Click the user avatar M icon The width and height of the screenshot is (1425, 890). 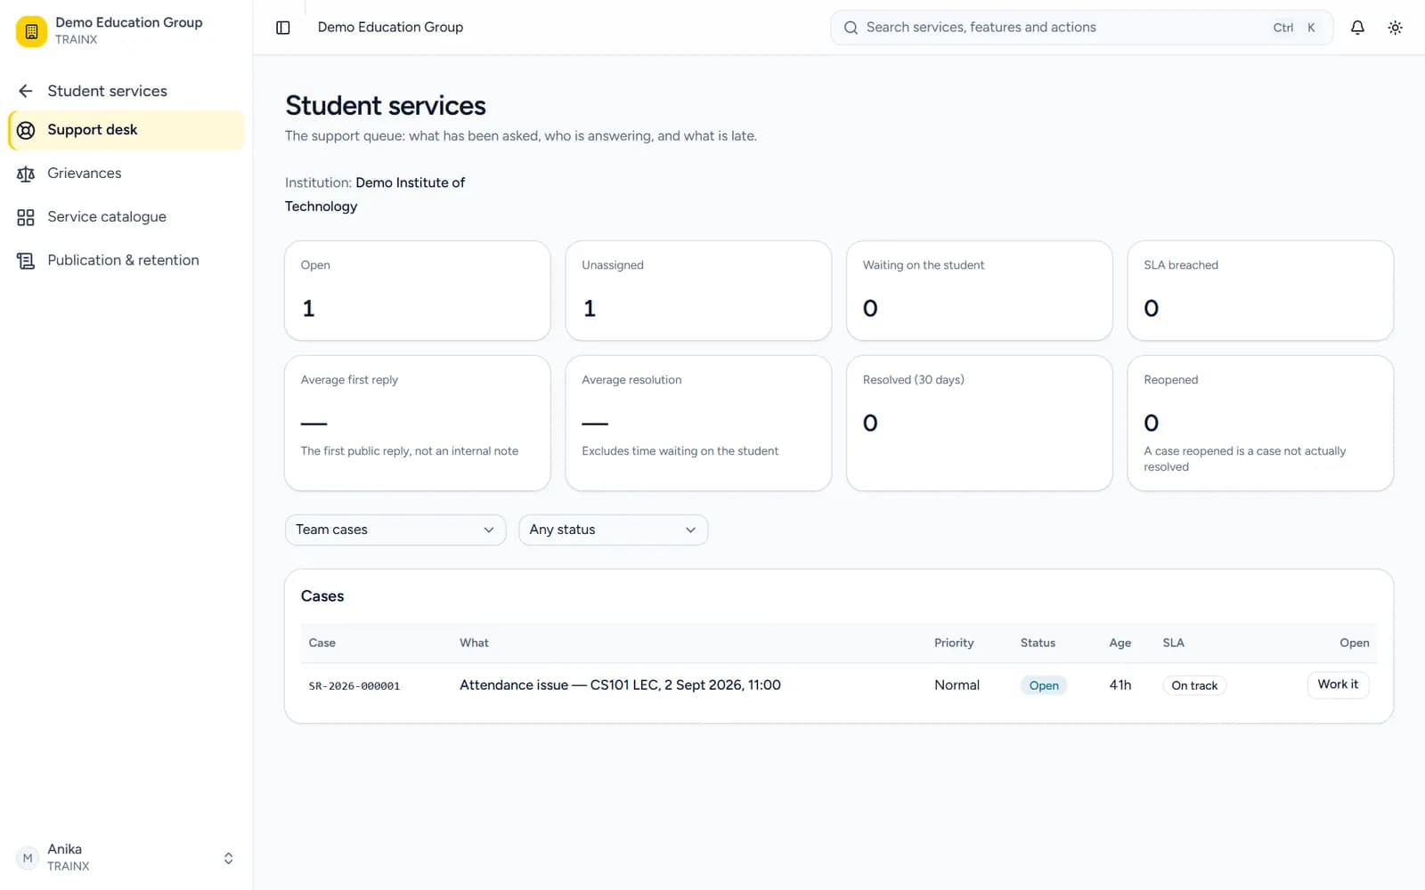[28, 858]
